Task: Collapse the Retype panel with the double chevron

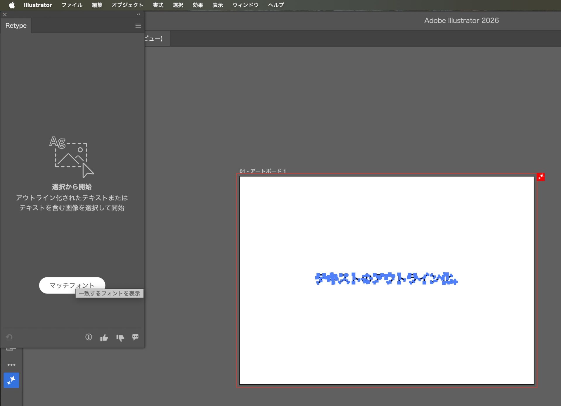Action: click(138, 14)
